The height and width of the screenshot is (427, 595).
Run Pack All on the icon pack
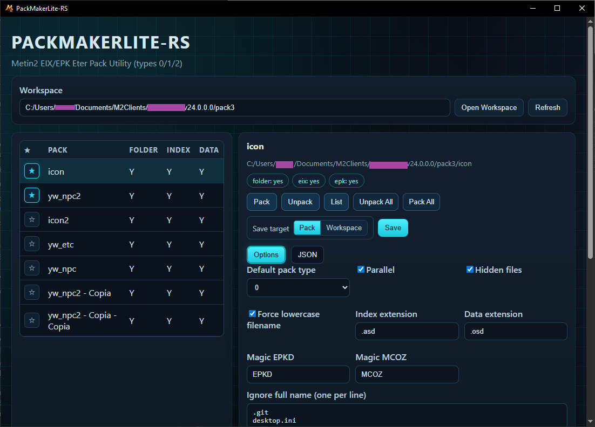pyautogui.click(x=421, y=202)
